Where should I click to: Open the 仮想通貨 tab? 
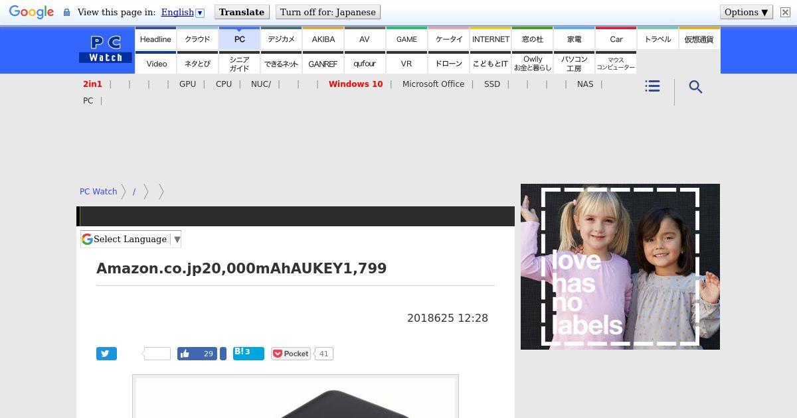coord(699,38)
